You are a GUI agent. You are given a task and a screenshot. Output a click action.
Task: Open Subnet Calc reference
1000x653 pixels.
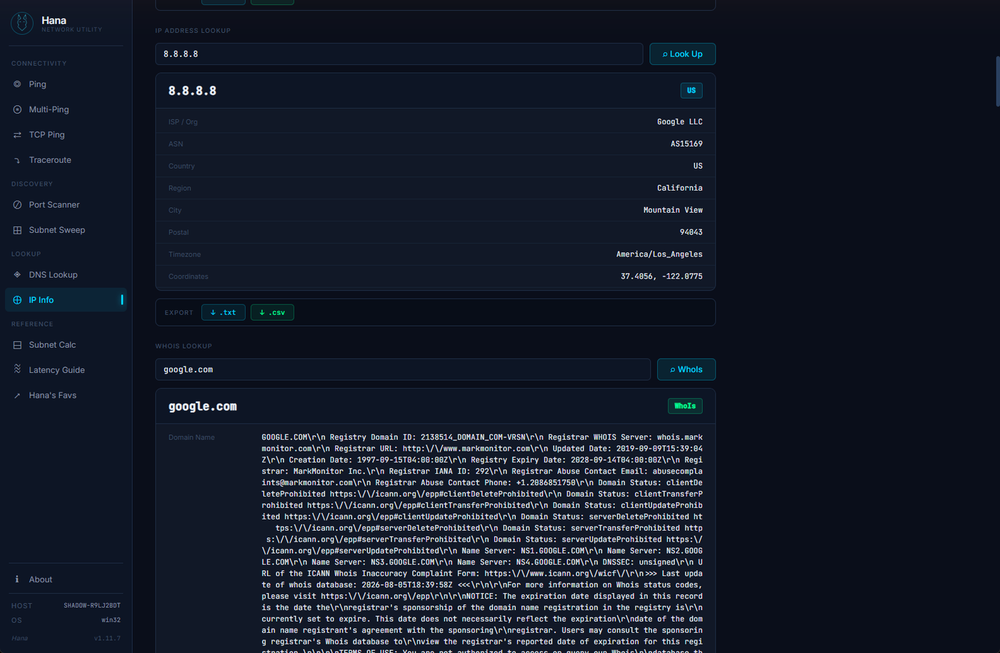66,345
